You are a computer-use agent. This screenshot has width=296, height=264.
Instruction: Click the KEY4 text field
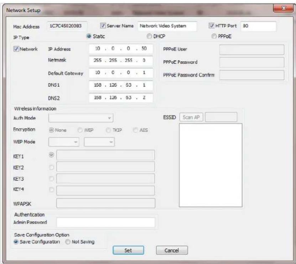[x=105, y=190]
